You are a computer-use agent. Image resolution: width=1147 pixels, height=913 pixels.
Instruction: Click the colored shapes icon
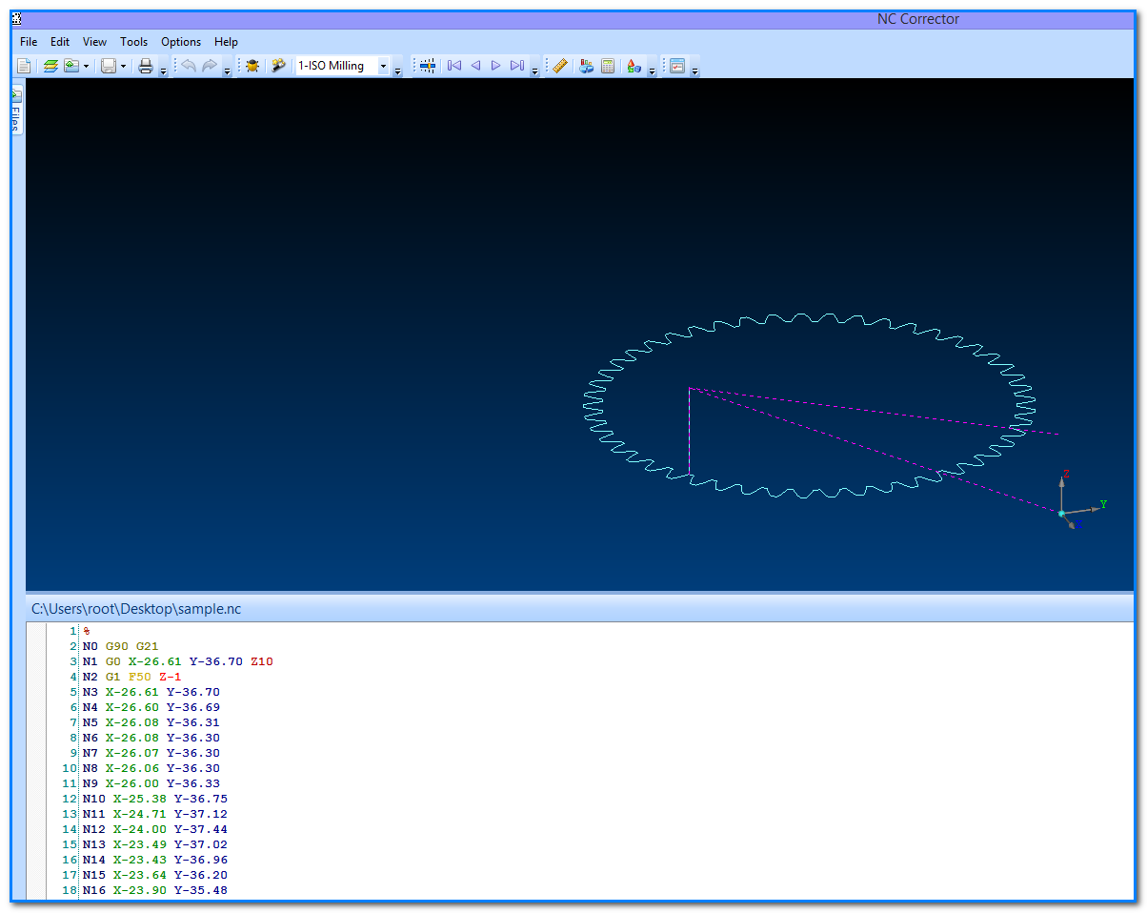tap(634, 66)
